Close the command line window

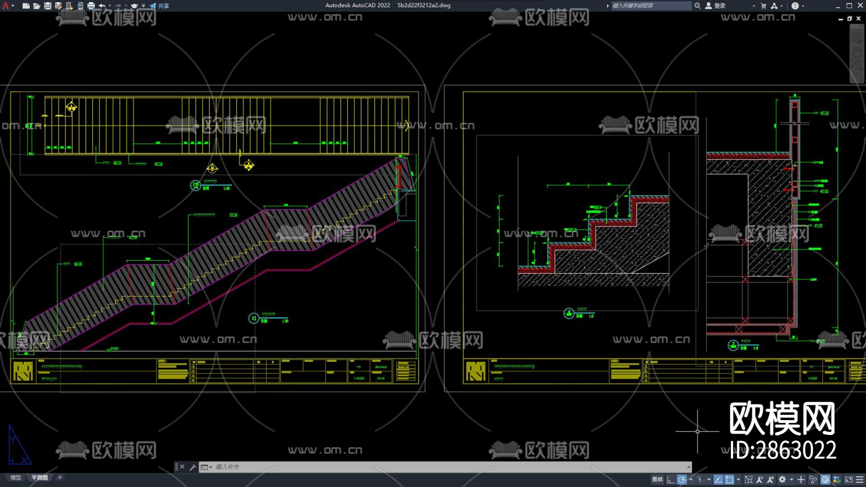point(182,467)
